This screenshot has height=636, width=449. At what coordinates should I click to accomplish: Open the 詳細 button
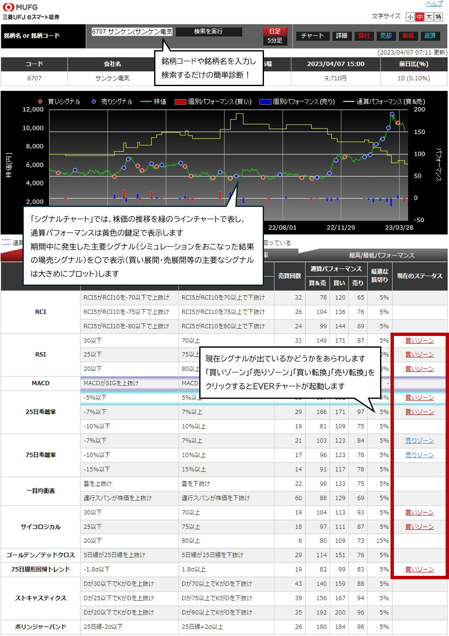coord(342,36)
